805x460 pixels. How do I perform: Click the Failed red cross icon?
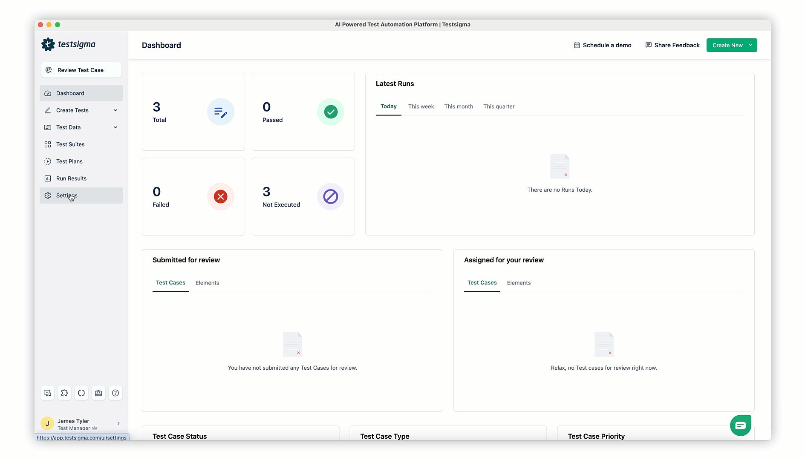click(221, 197)
